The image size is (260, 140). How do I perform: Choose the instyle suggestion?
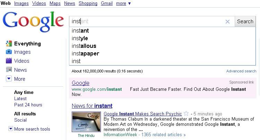[80, 38]
